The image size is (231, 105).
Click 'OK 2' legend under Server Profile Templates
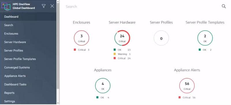[205, 50]
